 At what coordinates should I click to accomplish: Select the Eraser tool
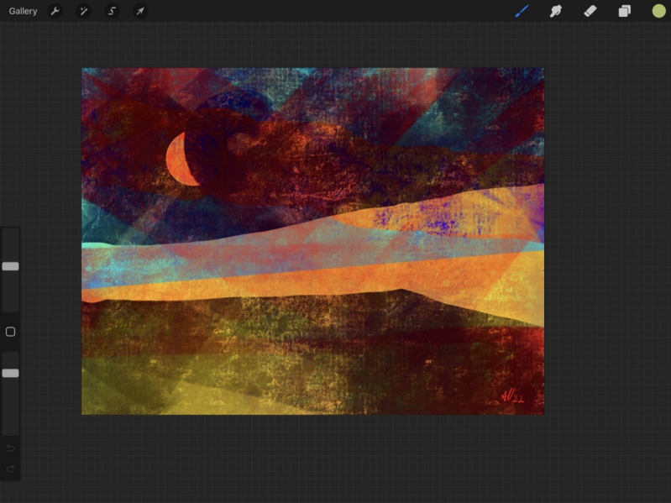coord(590,12)
